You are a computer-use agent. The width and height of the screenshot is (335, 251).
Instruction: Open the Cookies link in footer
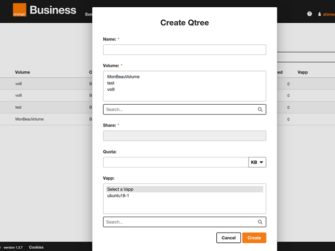pyautogui.click(x=36, y=247)
